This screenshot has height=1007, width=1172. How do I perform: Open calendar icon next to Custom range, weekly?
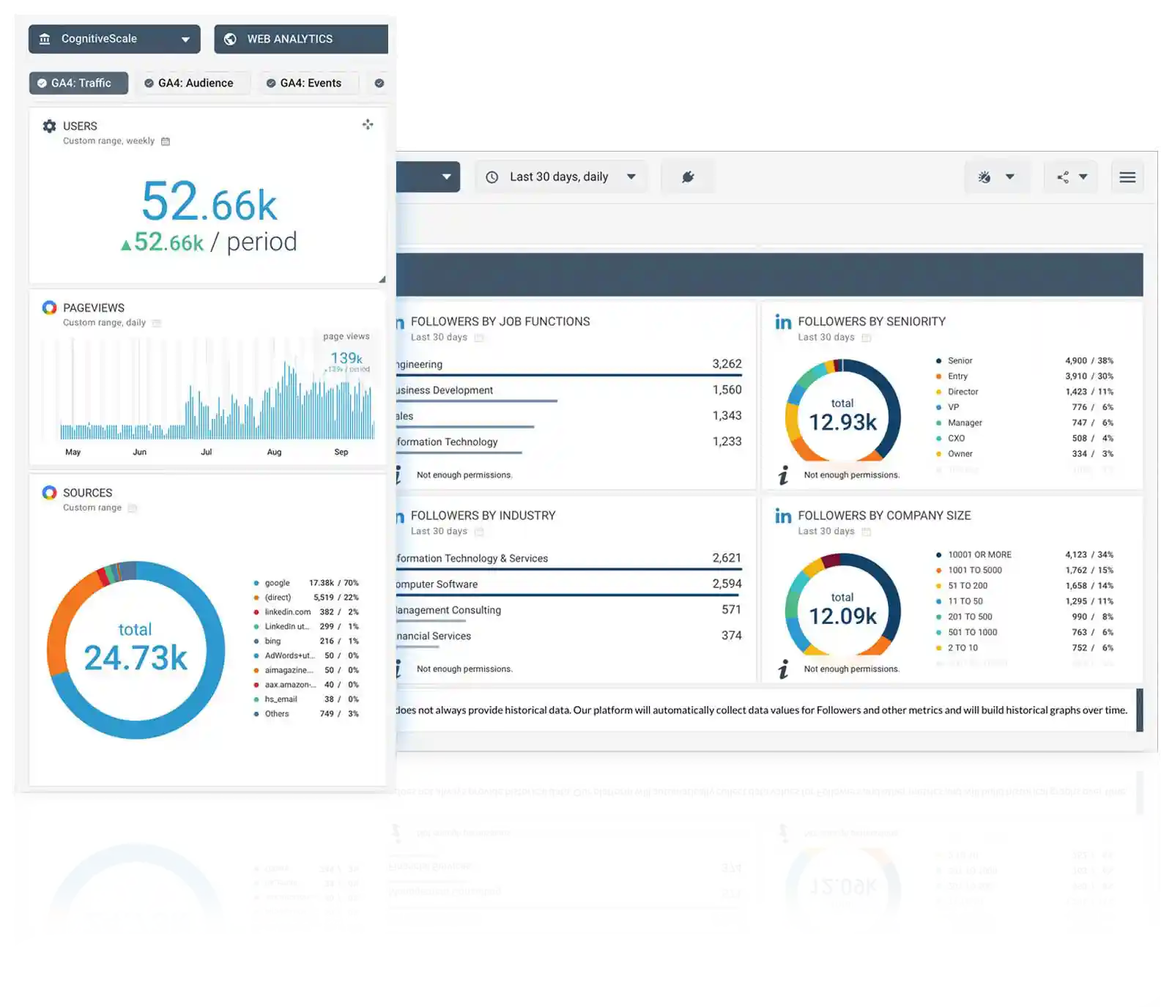(x=166, y=141)
